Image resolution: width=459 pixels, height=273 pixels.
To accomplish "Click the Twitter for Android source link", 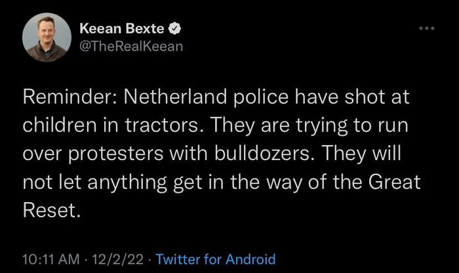I will (216, 259).
